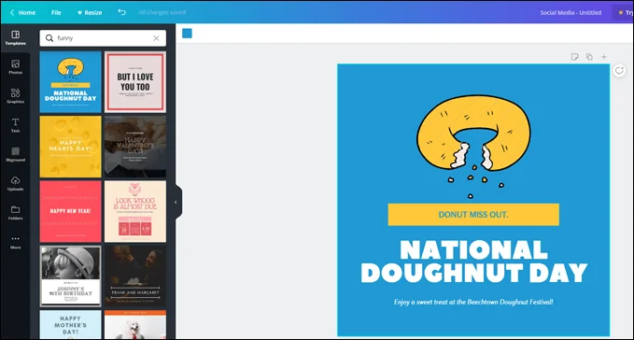Select the Happy New Year red template
The width and height of the screenshot is (634, 340).
pyautogui.click(x=70, y=211)
